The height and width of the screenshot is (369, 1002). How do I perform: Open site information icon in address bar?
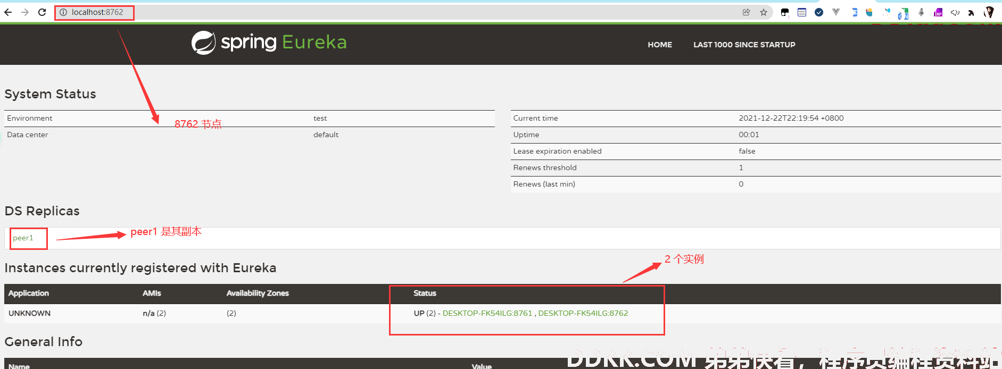tap(63, 12)
